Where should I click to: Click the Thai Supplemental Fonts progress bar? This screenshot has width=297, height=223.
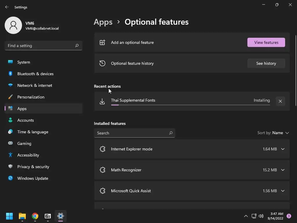(x=190, y=105)
